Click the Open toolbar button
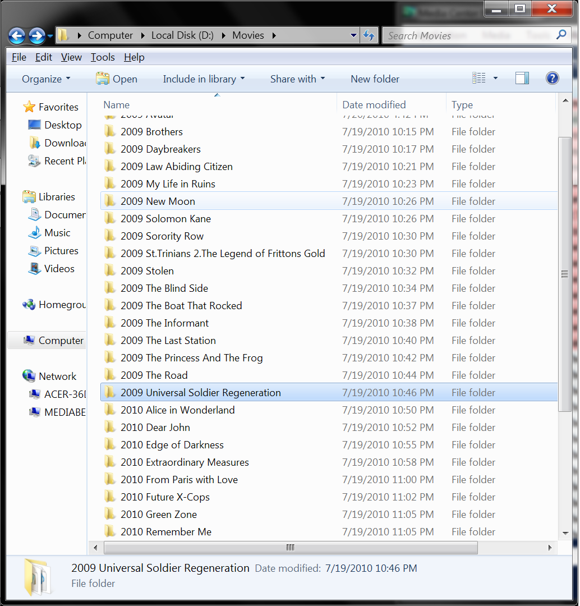The image size is (580, 606). [x=116, y=79]
